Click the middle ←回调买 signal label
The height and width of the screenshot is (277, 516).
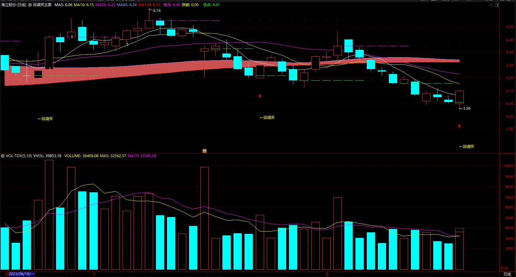(267, 118)
